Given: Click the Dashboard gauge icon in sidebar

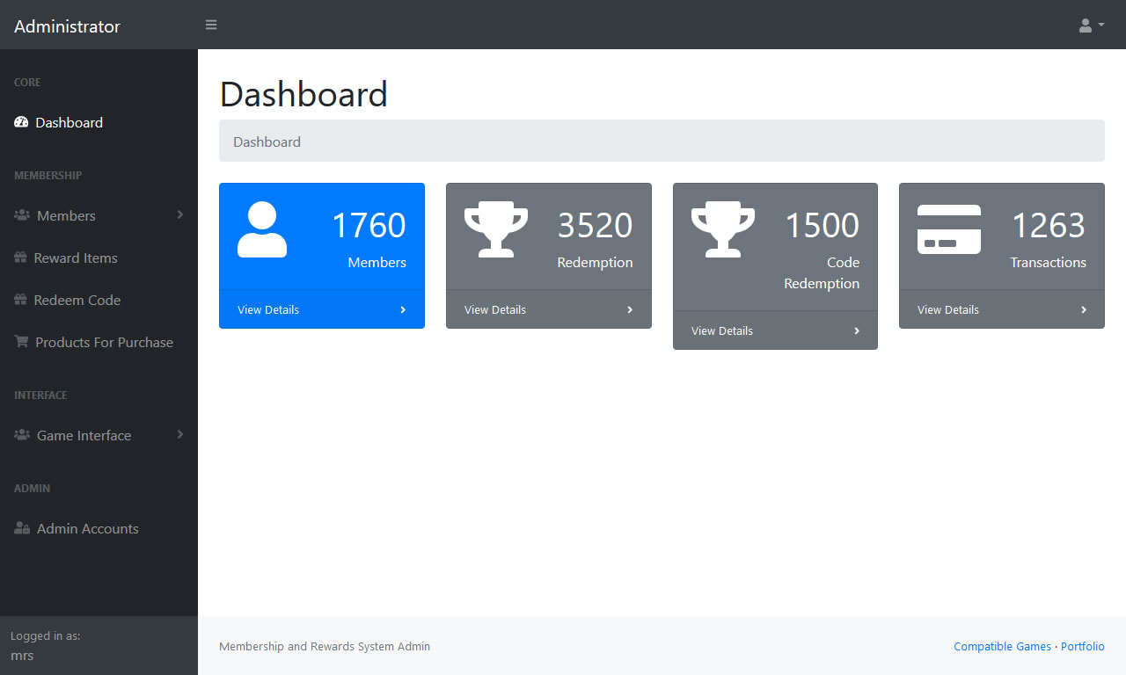Looking at the screenshot, I should (x=19, y=122).
